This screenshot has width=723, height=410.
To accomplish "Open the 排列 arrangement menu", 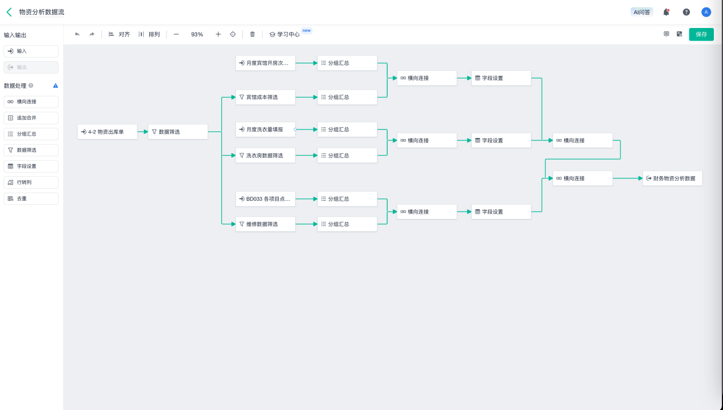I will click(149, 34).
